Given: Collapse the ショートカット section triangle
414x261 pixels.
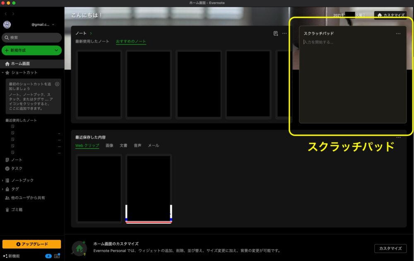Looking at the screenshot, I should (x=2, y=72).
